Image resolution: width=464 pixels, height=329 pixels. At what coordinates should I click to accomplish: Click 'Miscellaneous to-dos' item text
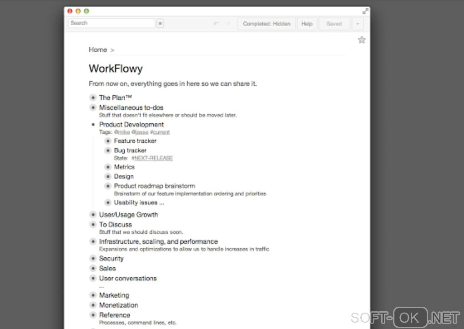click(131, 107)
